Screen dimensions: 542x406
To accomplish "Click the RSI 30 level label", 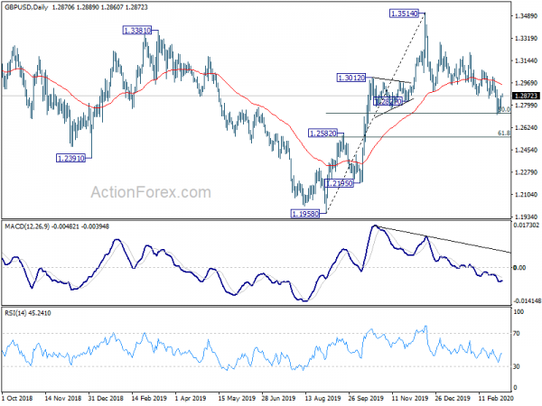I will (517, 366).
